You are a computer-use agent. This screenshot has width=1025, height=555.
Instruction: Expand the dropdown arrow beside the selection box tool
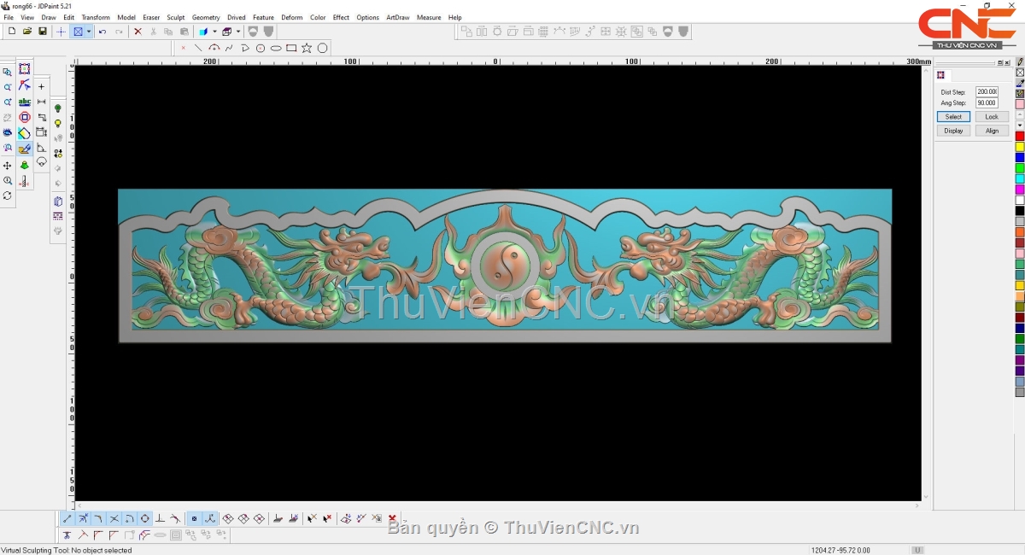click(89, 32)
